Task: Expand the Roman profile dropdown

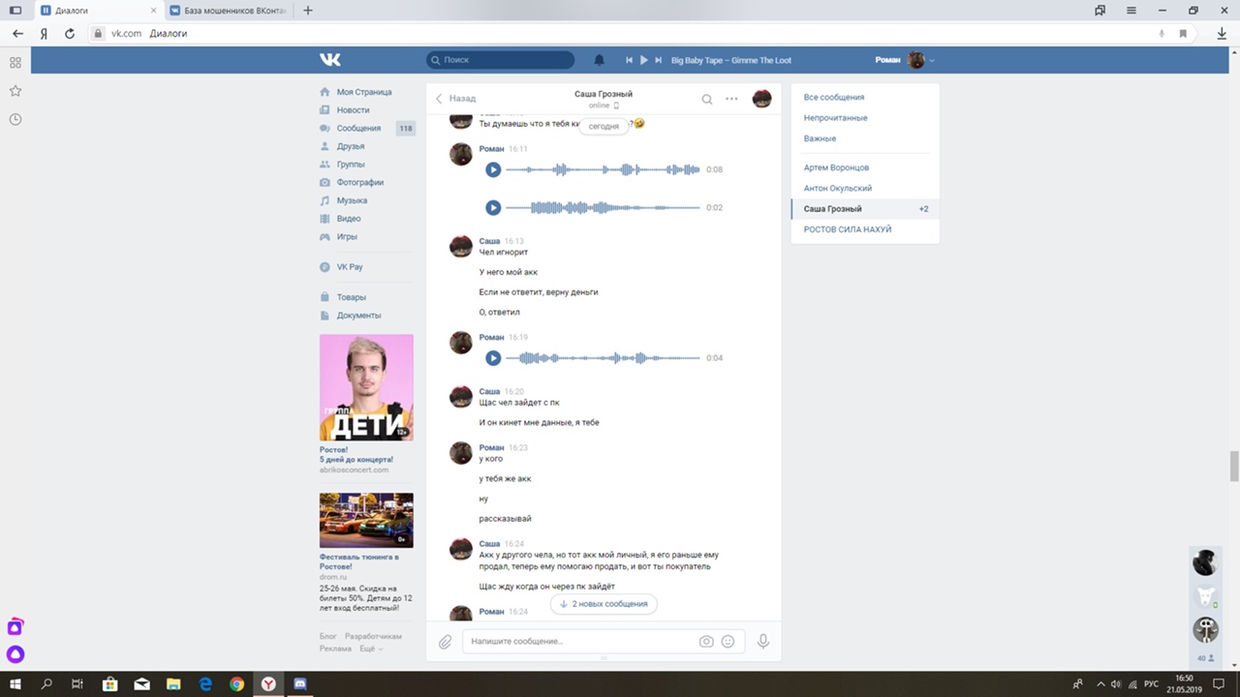Action: point(931,60)
